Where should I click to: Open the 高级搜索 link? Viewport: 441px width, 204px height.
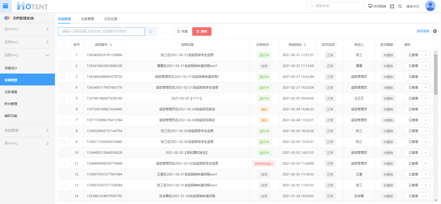pyautogui.click(x=423, y=31)
